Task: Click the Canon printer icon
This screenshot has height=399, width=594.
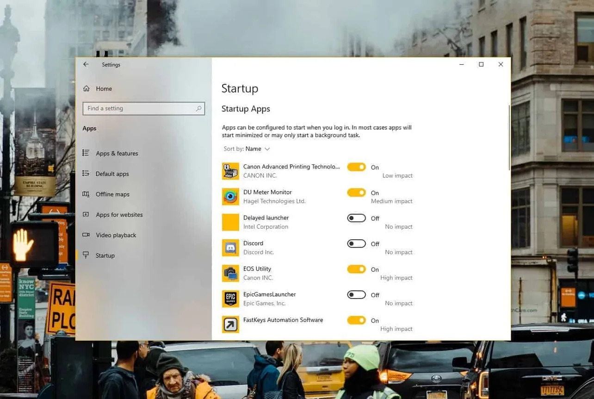Action: tap(231, 171)
